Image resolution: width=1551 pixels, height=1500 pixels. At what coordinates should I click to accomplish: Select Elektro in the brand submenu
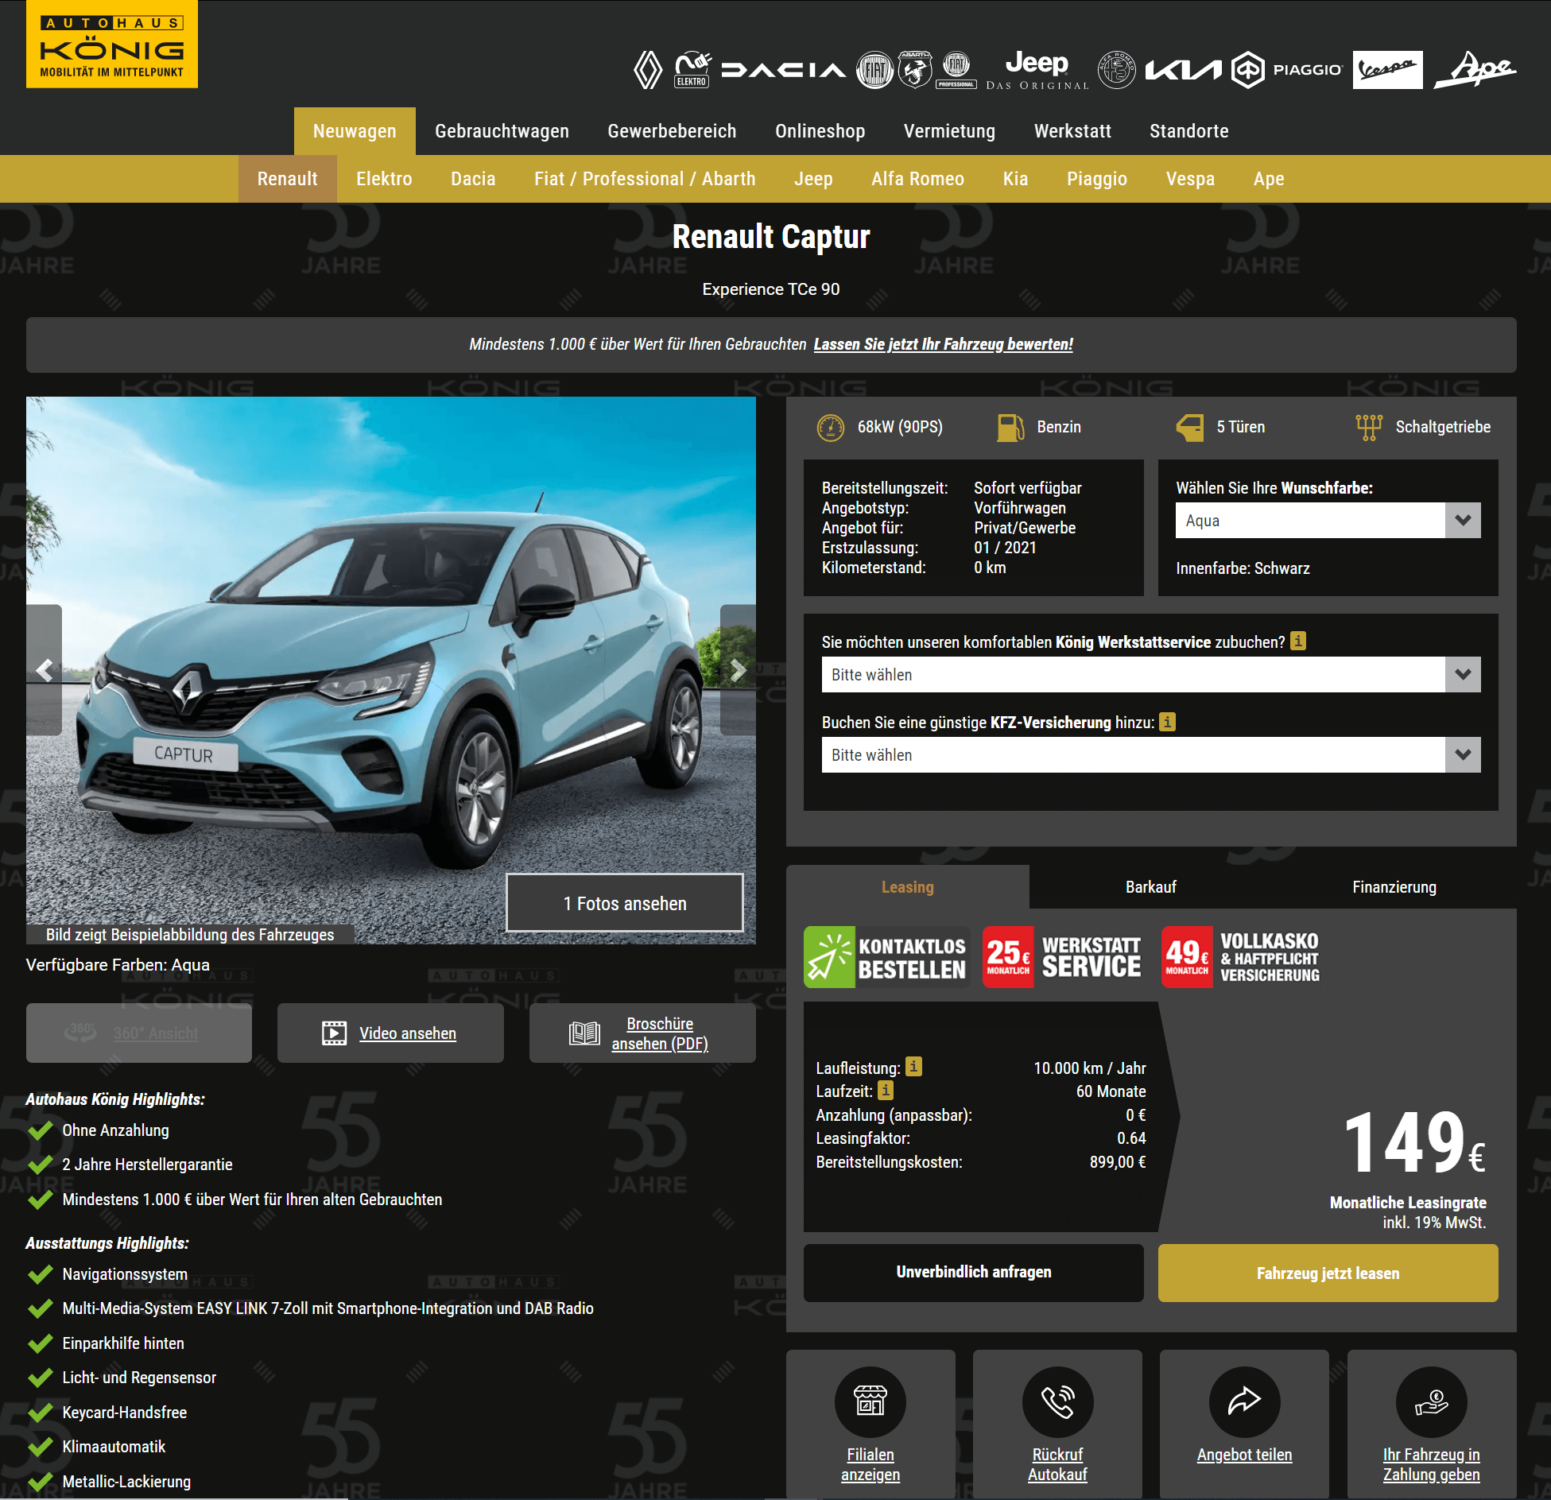pyautogui.click(x=384, y=179)
